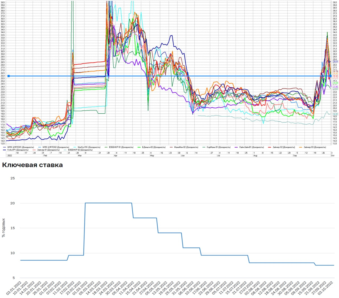Click the 18,91 value label on the right axis
The height and width of the screenshot is (298, 339).
point(335,114)
